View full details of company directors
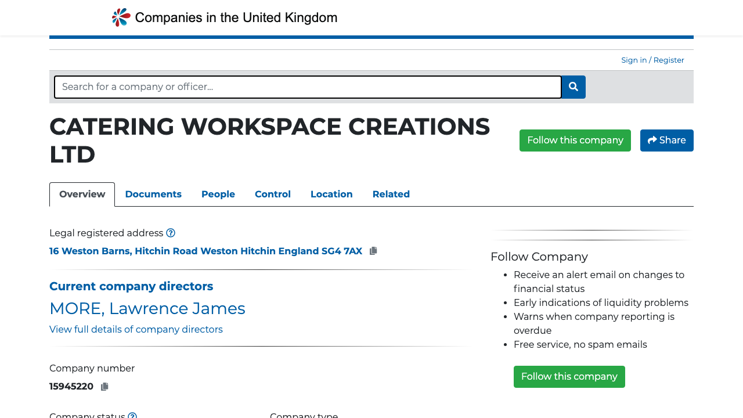This screenshot has height=418, width=743. [136, 329]
